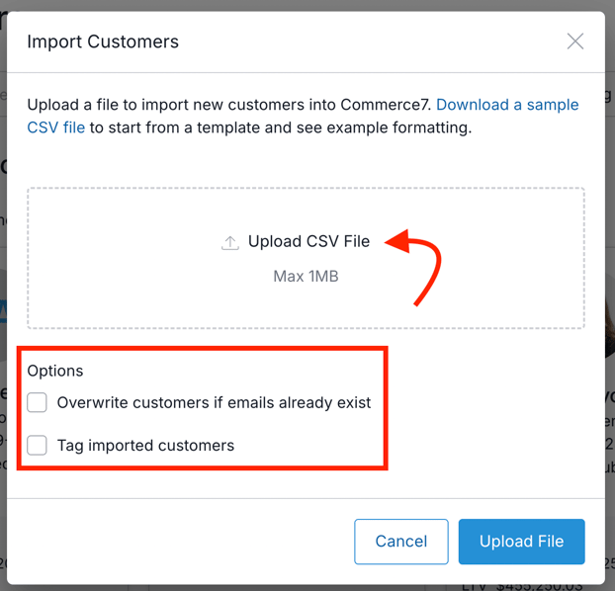Select the Upload CSV File text
The height and width of the screenshot is (591, 615).
click(308, 241)
